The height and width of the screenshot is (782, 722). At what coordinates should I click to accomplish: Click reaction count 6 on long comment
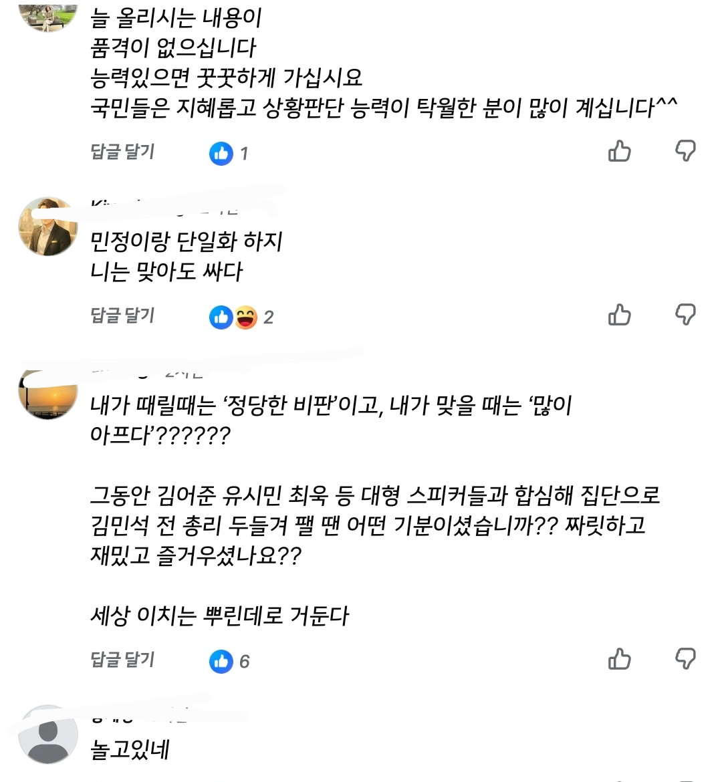(244, 661)
